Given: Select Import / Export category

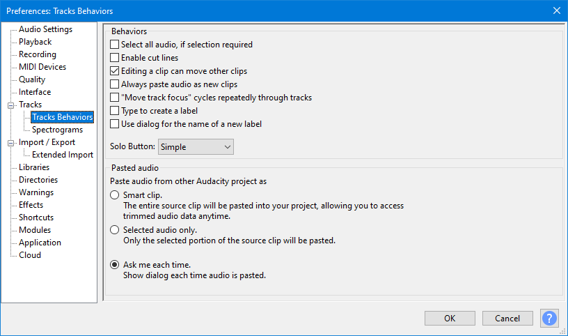Looking at the screenshot, I should coord(47,142).
